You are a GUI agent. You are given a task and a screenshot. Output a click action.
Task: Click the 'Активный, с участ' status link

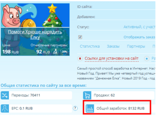(139, 27)
